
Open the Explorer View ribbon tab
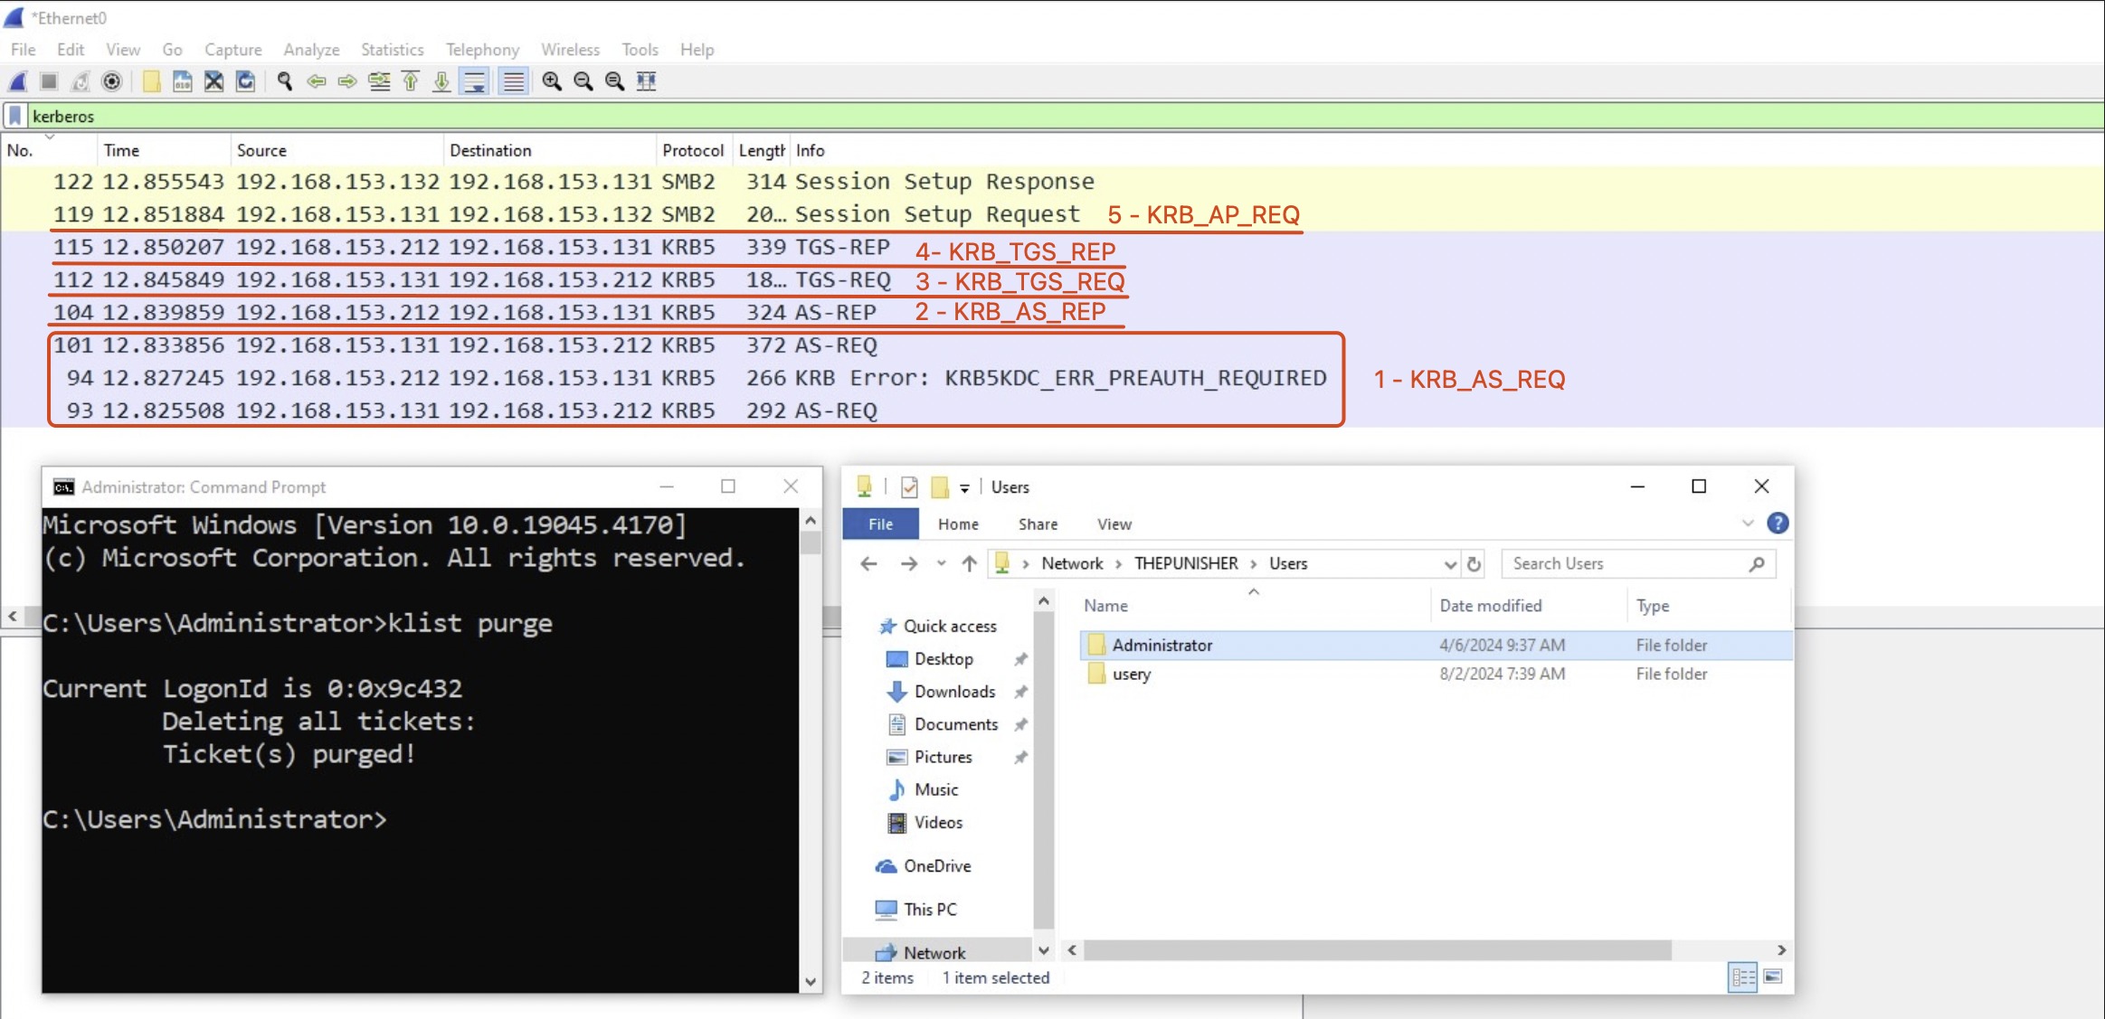pos(1114,524)
